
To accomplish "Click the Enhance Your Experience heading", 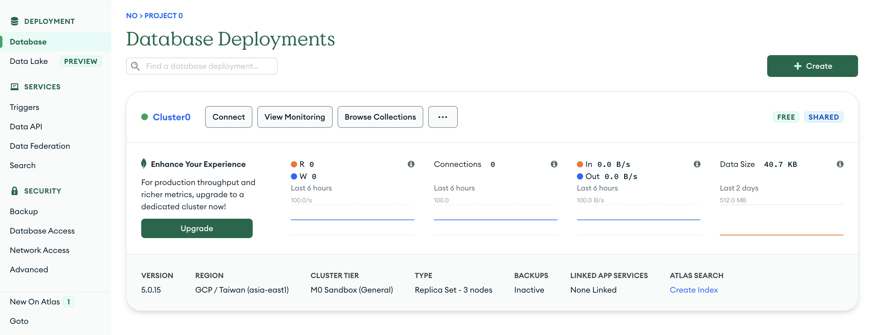I will [x=198, y=164].
